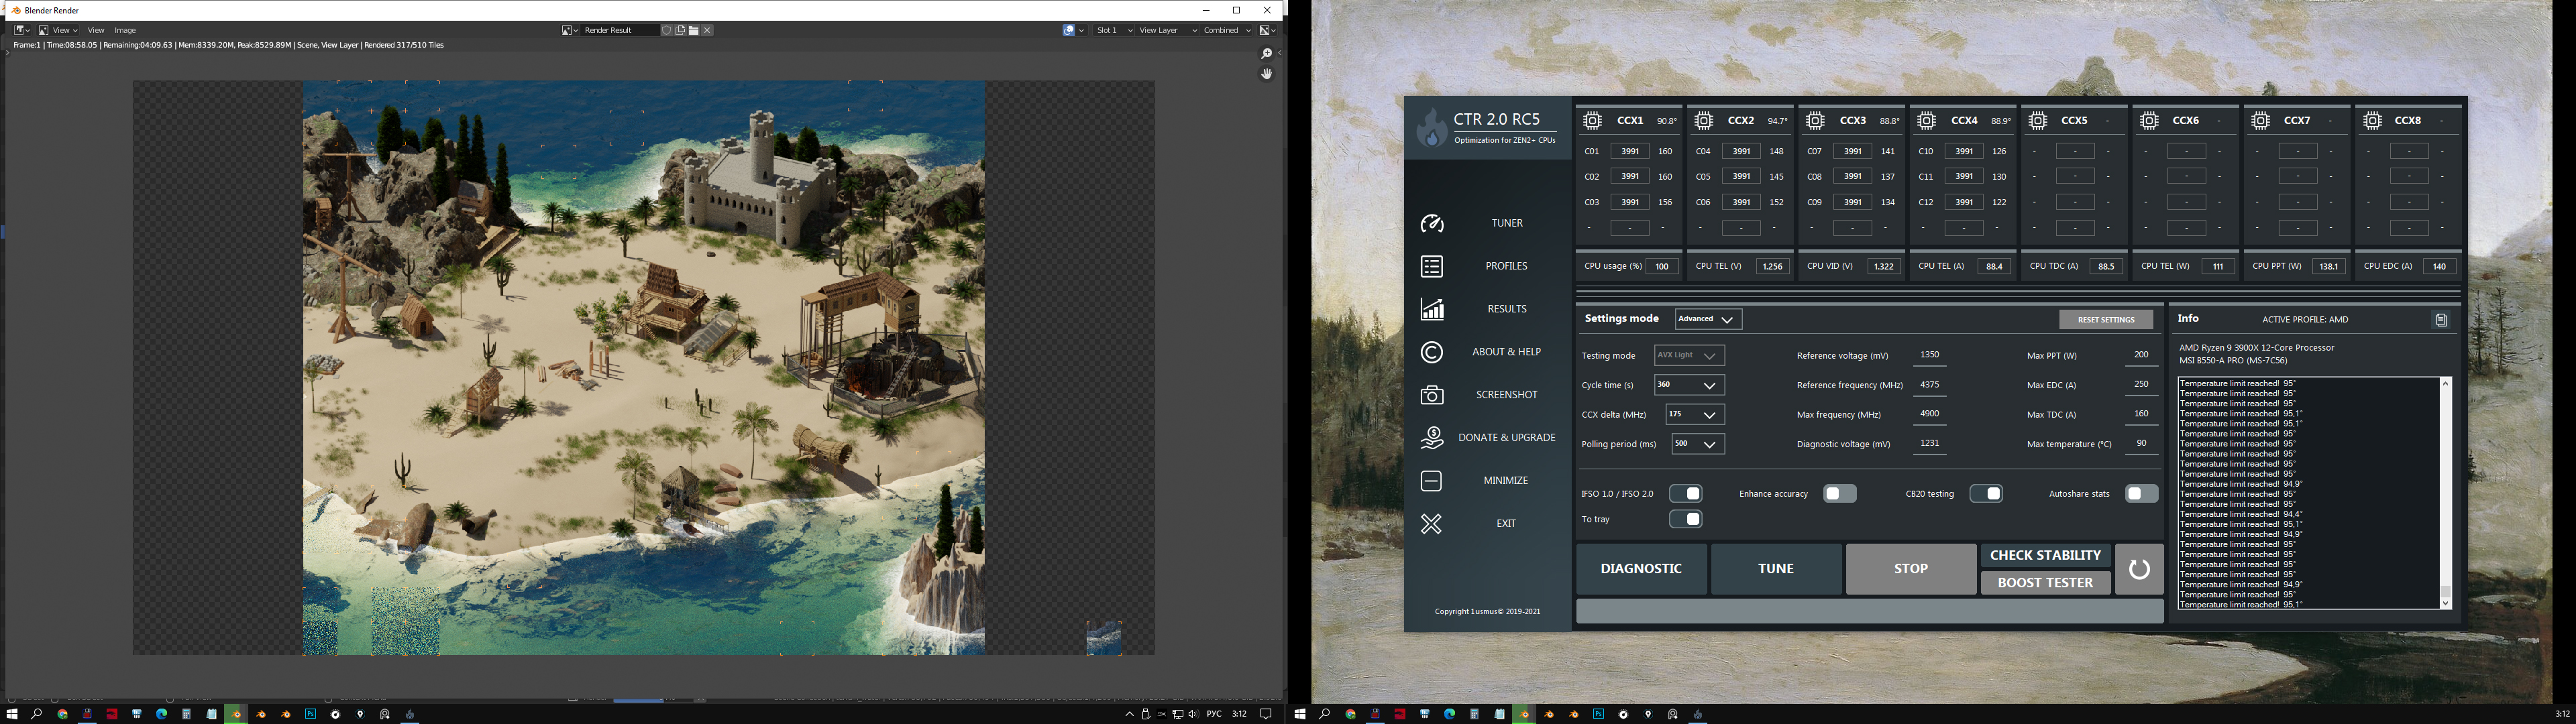Toggle the IFSO 1.0 / IFSO 2.0 switch
The height and width of the screenshot is (724, 2576).
click(x=1686, y=494)
